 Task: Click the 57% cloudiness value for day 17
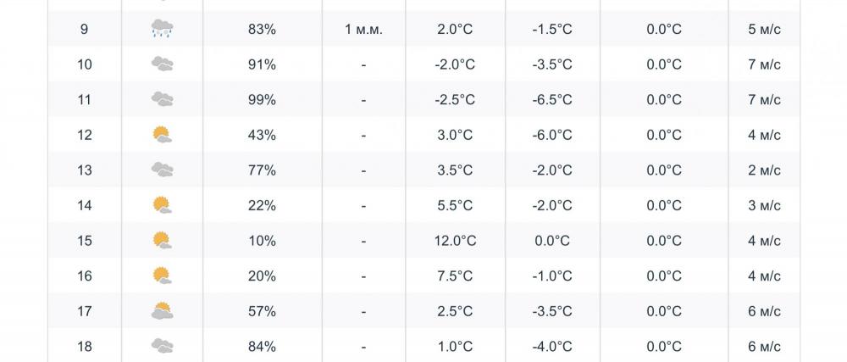(x=262, y=311)
